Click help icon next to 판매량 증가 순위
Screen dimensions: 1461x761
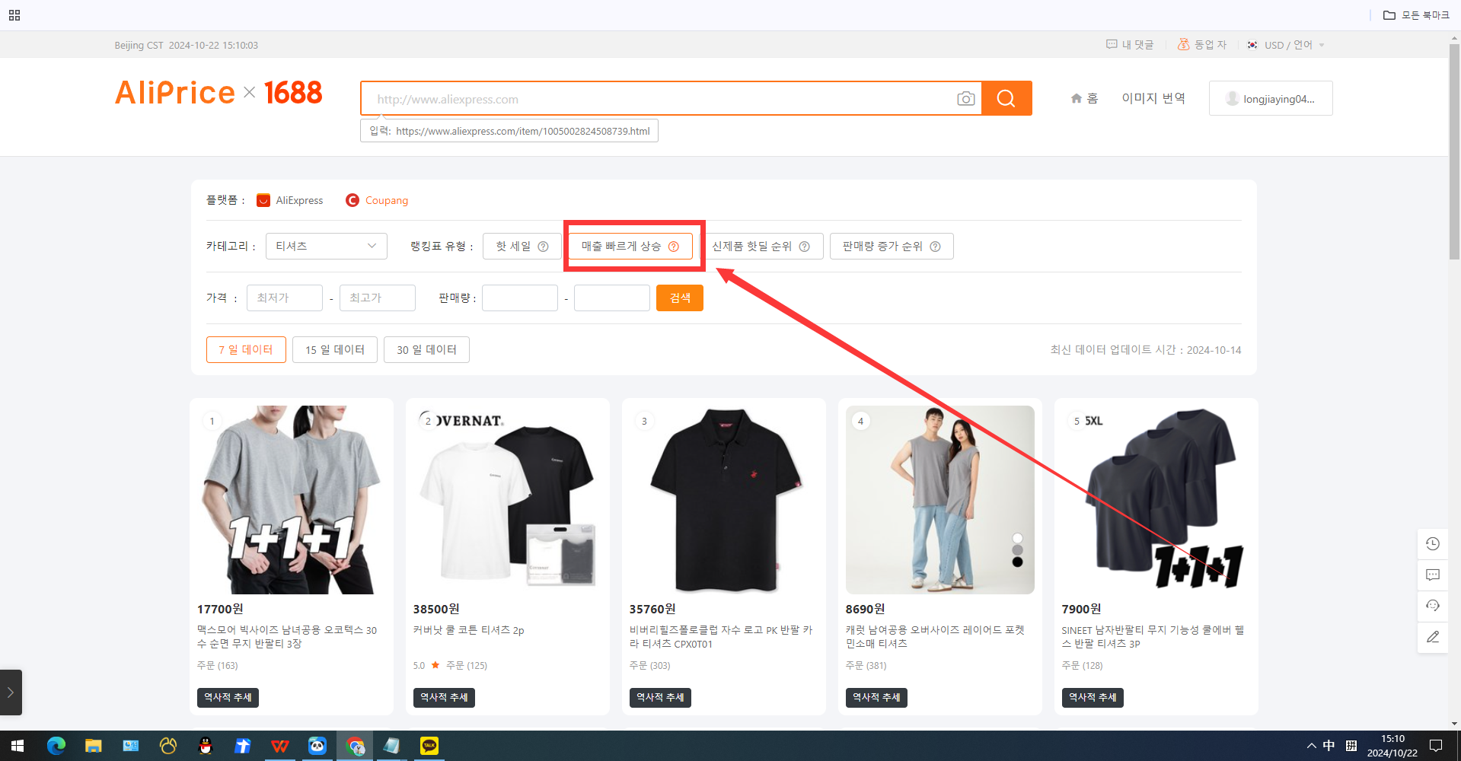(936, 247)
